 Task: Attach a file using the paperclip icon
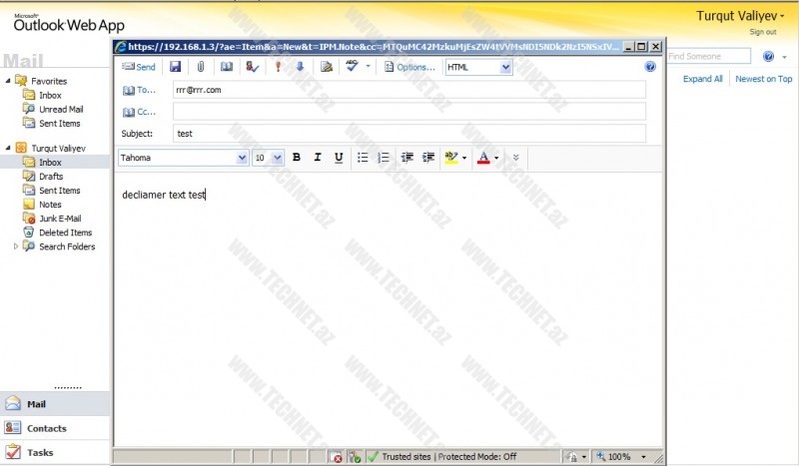pos(201,67)
